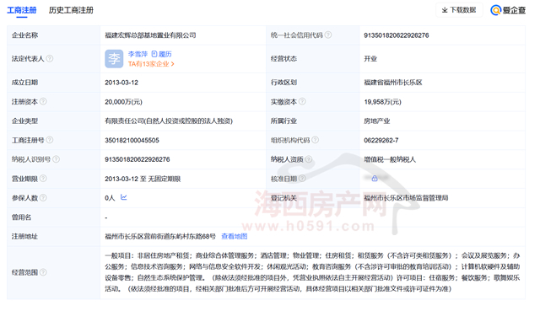This screenshot has width=540, height=311.
Task: Click help icon next to 纳税人识别号
Action: [57, 159]
